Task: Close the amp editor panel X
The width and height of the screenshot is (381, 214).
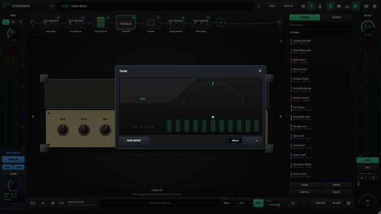Action: 281,41
